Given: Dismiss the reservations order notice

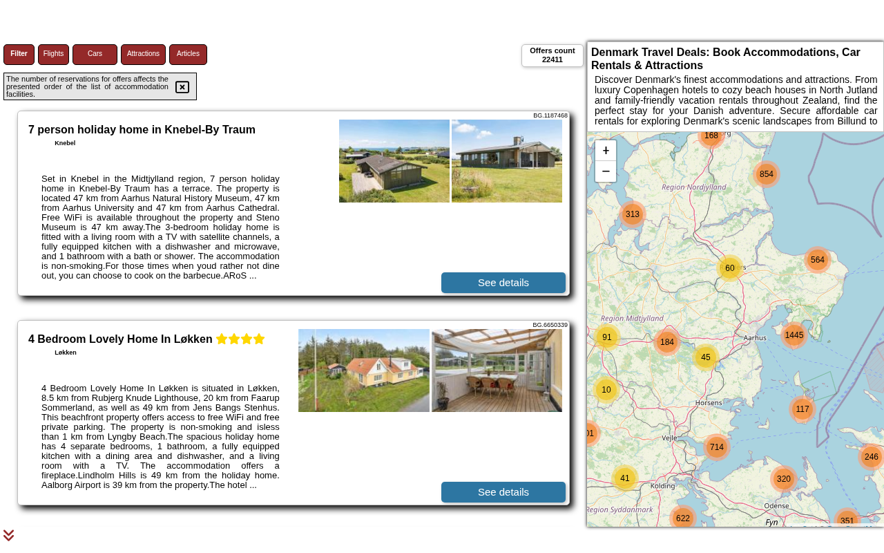Looking at the screenshot, I should pyautogui.click(x=182, y=87).
